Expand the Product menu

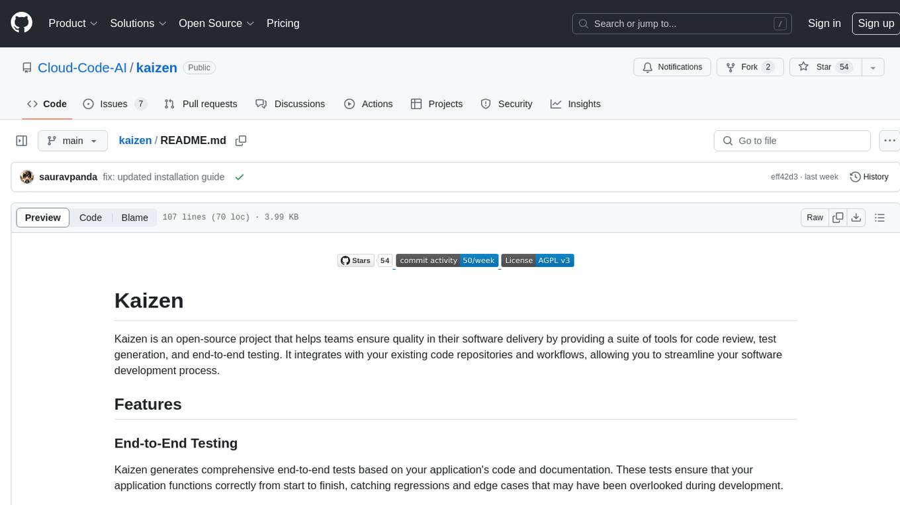point(73,23)
